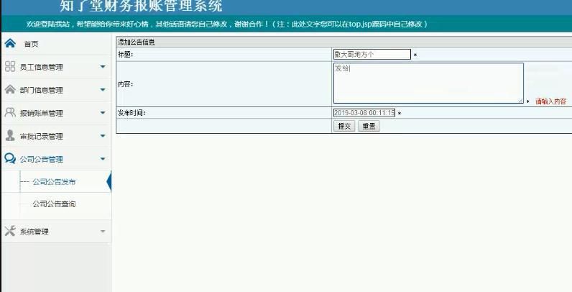Click the welcome banner text 欢迎登陆我站
The height and width of the screenshot is (292, 572).
[48, 24]
